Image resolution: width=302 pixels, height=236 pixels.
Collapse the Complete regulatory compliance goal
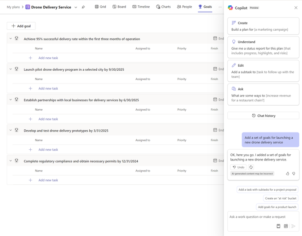coord(11,161)
